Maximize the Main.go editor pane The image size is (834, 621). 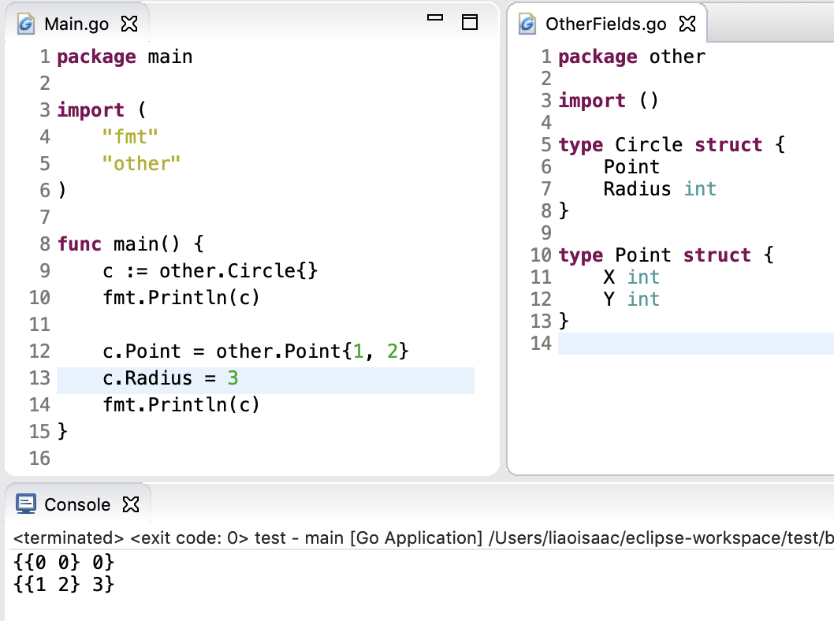click(x=470, y=22)
